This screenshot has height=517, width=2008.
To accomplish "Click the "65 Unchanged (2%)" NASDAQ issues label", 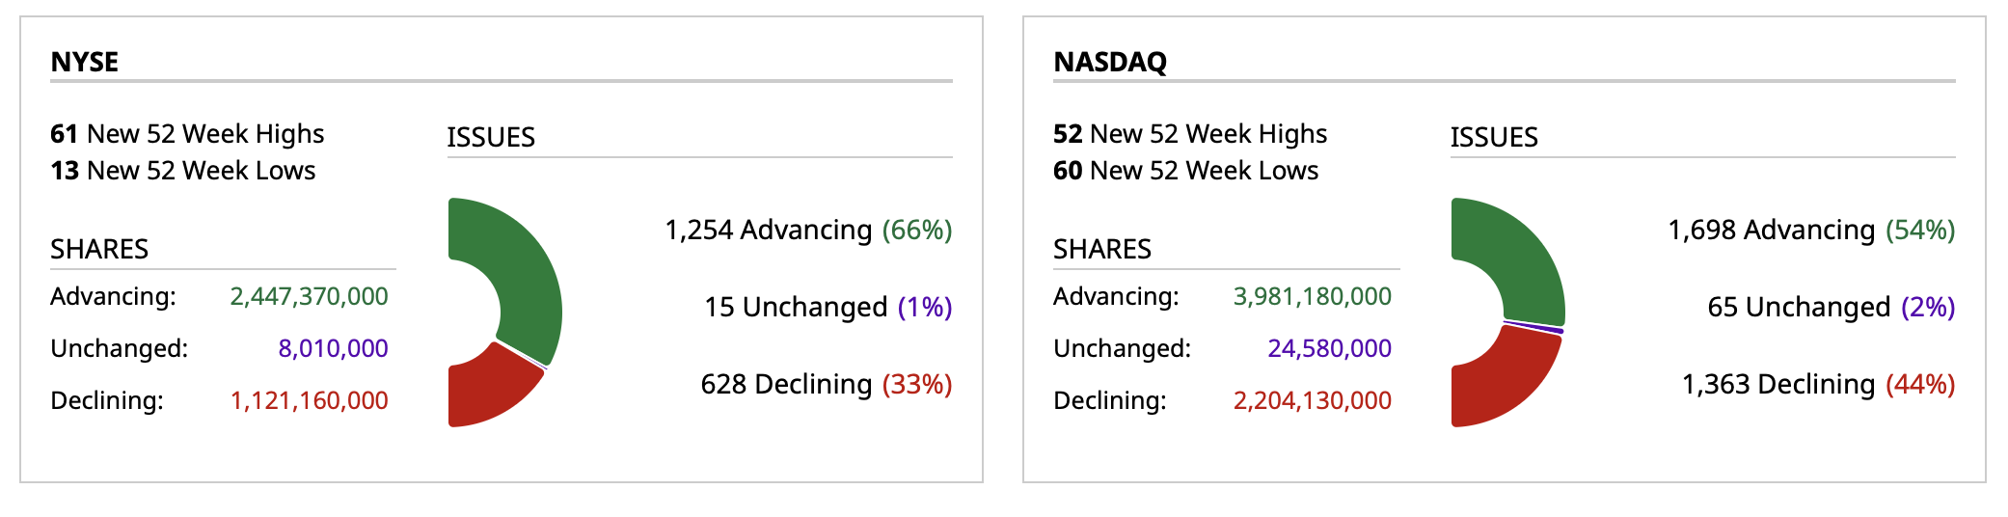I will pos(1831,307).
